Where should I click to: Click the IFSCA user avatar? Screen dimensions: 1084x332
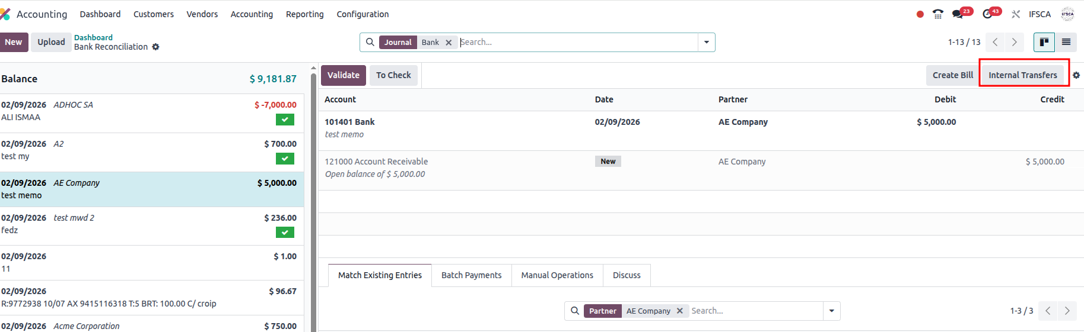tap(1067, 14)
